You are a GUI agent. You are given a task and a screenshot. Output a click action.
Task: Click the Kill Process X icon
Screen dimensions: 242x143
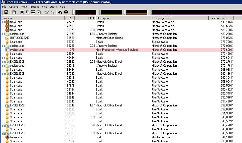(x=53, y=12)
